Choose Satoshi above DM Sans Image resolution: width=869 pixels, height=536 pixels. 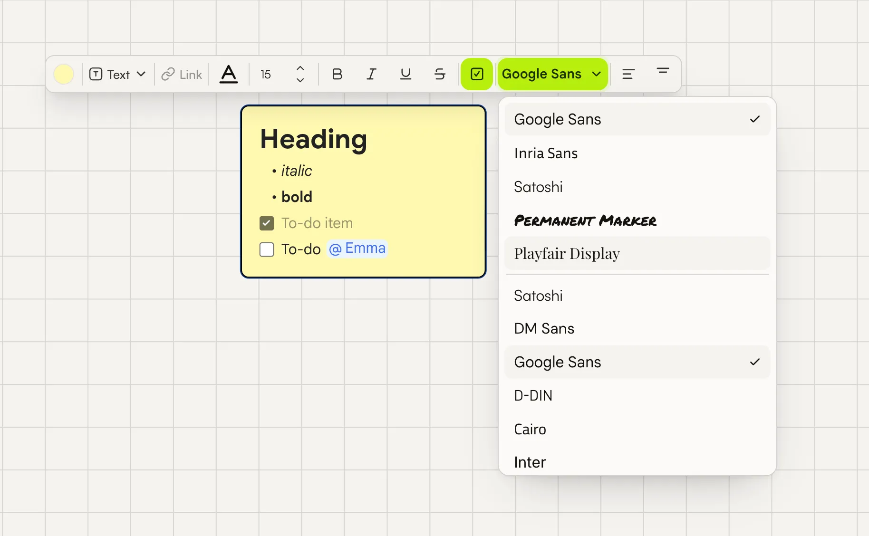pos(637,296)
